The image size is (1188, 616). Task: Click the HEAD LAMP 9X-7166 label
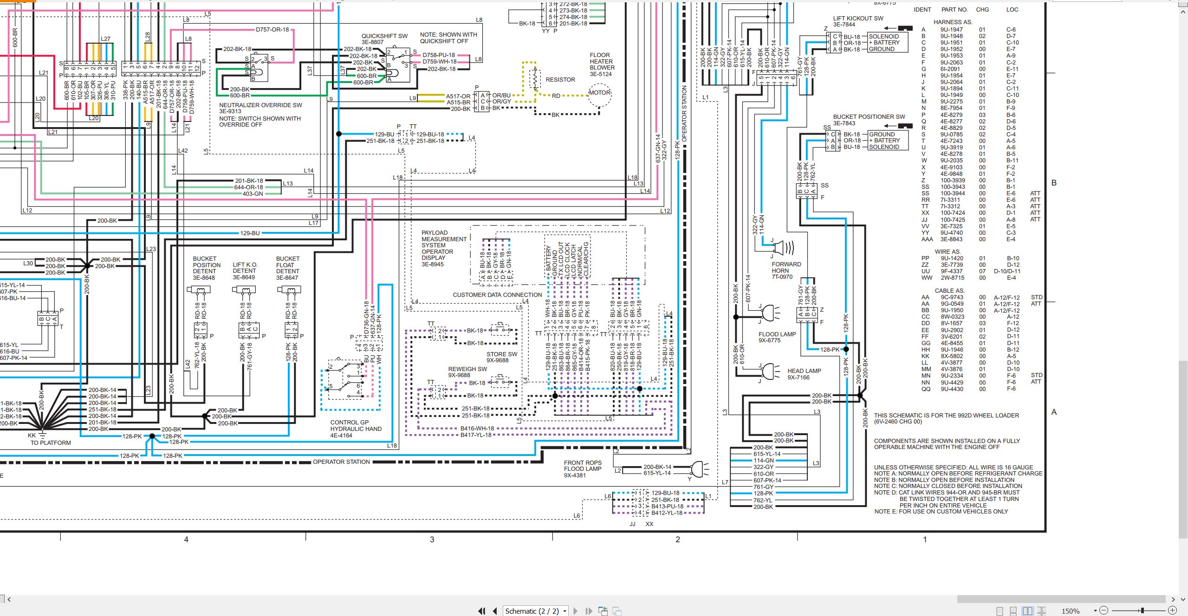click(804, 374)
